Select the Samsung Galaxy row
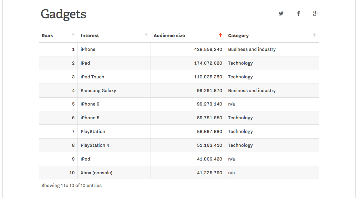Viewport: 358px width, 198px height. click(x=98, y=91)
